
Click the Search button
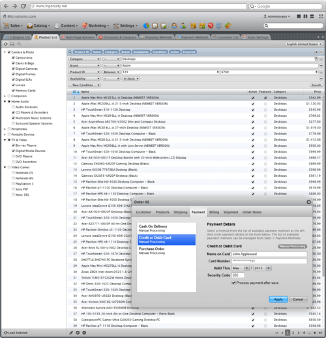[x=316, y=85]
